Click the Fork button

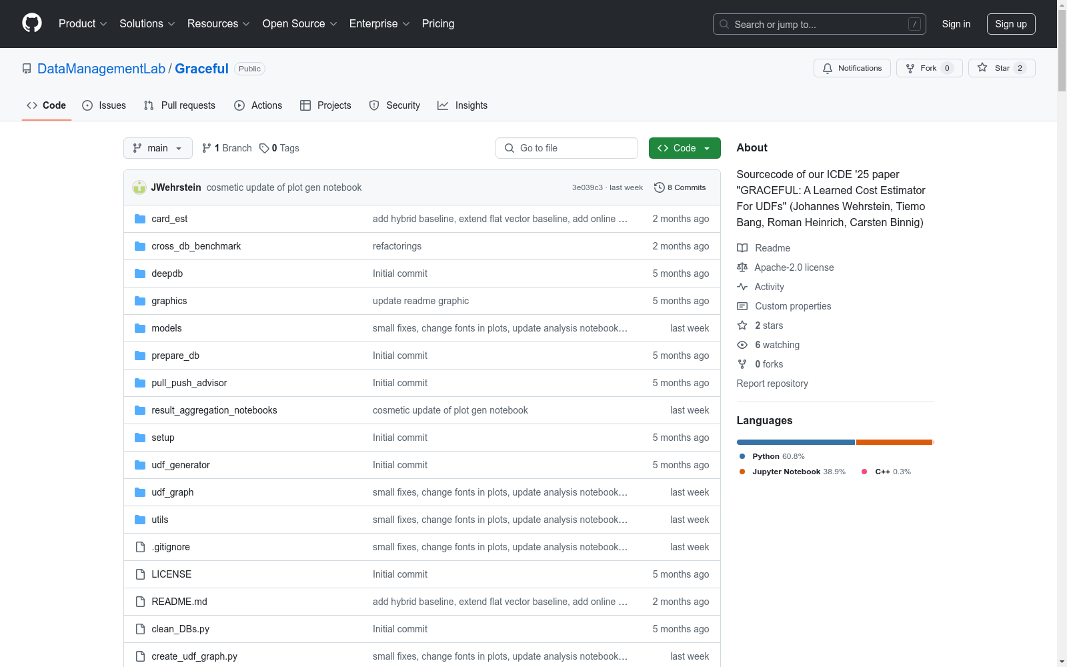930,68
